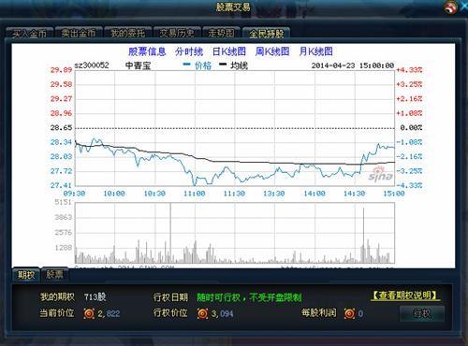The height and width of the screenshot is (346, 468).
Task: Click the green 随时可行权 notice text
Action: [249, 297]
